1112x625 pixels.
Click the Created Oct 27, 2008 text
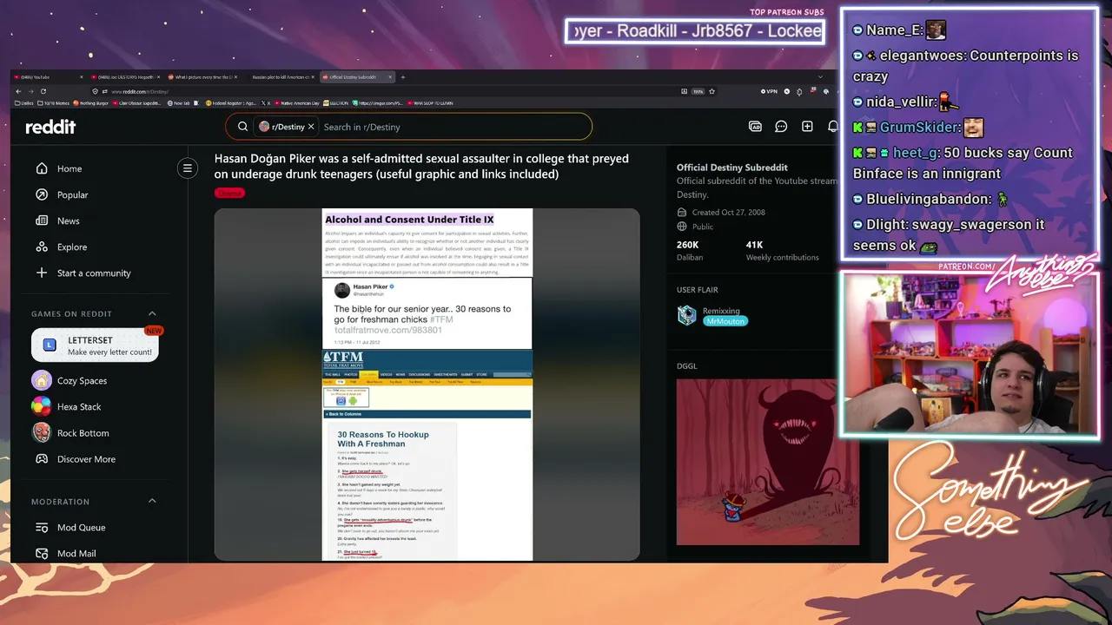pos(729,212)
